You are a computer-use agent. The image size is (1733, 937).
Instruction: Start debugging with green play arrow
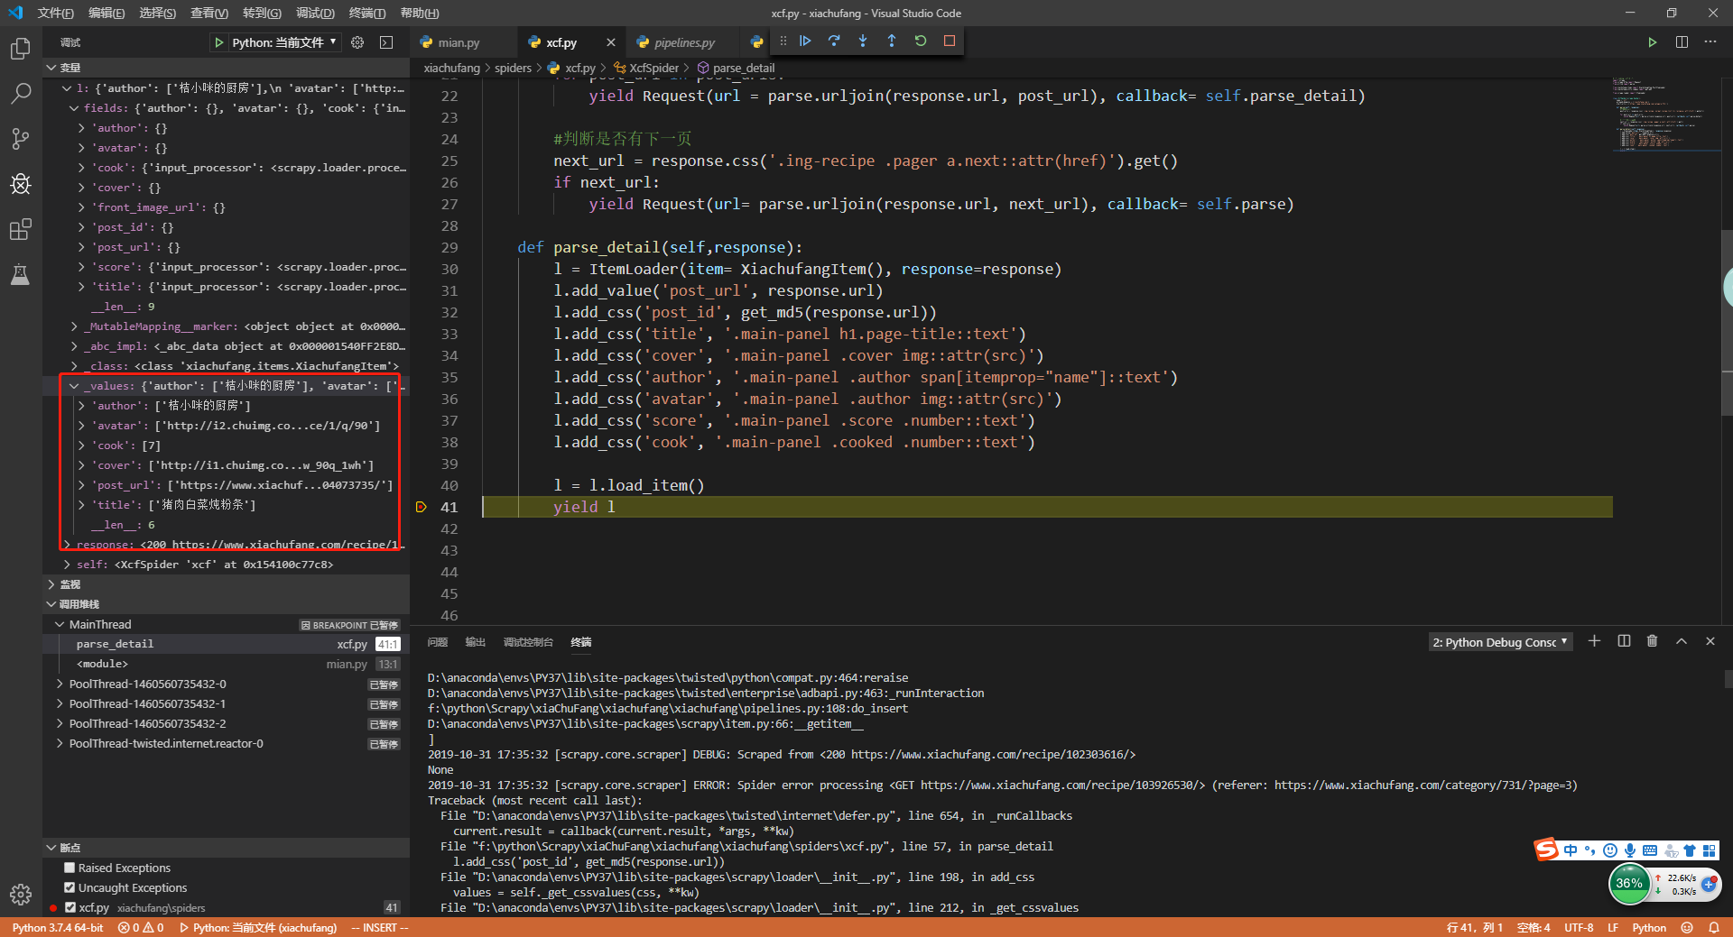pos(218,42)
